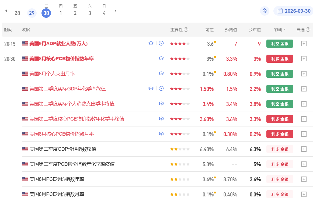Image resolution: width=313 pixels, height=201 pixels.
Task: Open layers icon for 美国9月ADP就业人数
Action: tap(151, 43)
